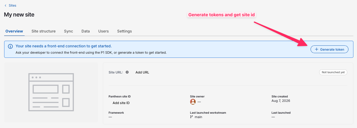Click the plus icon on Generate token

click(317, 49)
